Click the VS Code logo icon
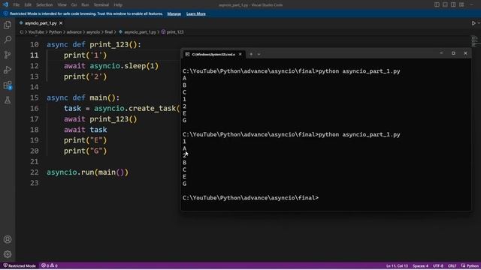Viewport: 481px width, 270px height. 5,4
